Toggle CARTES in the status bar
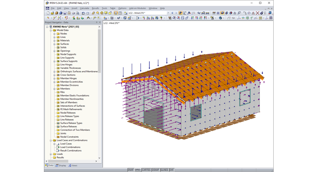 pyautogui.click(x=146, y=170)
